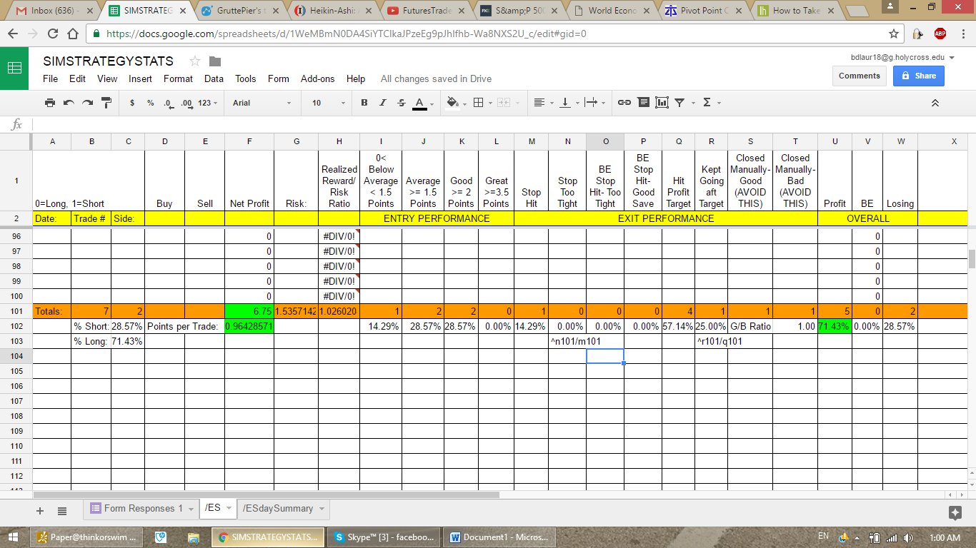Open the account email dropdown
Screen dimensions: 976x548
point(903,57)
